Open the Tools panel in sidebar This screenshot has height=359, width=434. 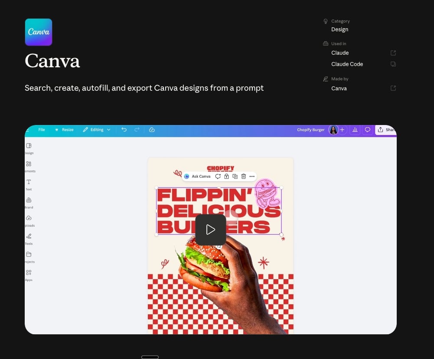tap(29, 239)
